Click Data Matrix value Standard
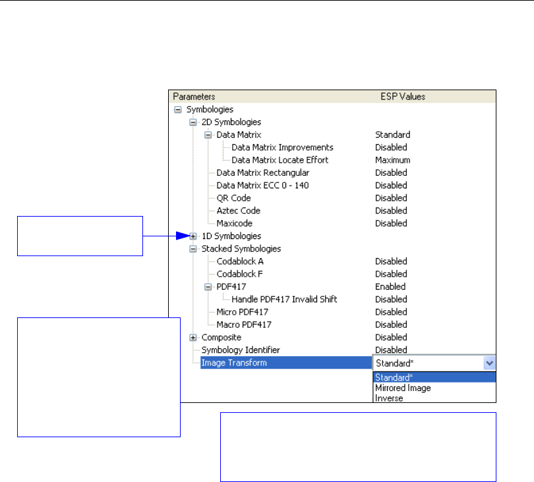Screen dimensions: 534x482 393,135
